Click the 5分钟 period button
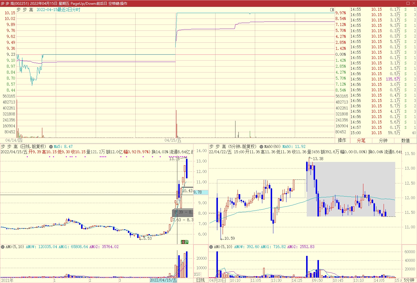The height and width of the screenshot is (283, 417). coord(409,280)
